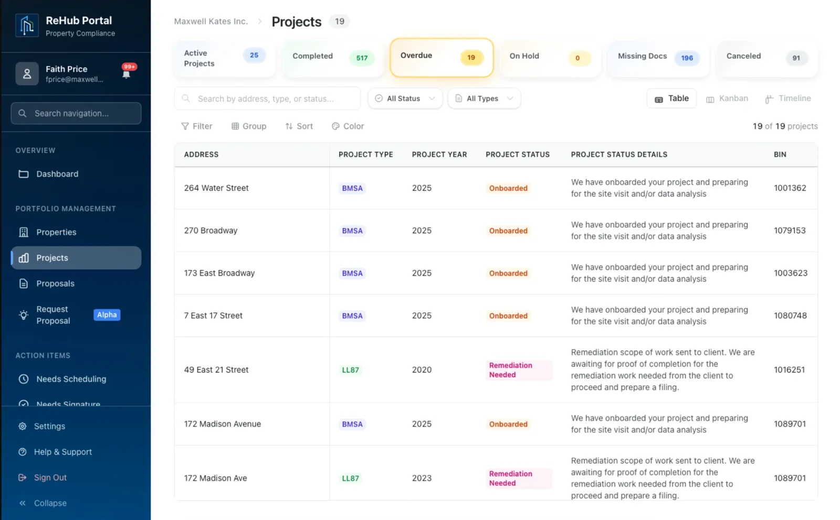Viewport: 840px width, 520px height.
Task: Select the Canceled projects card
Action: (x=767, y=58)
